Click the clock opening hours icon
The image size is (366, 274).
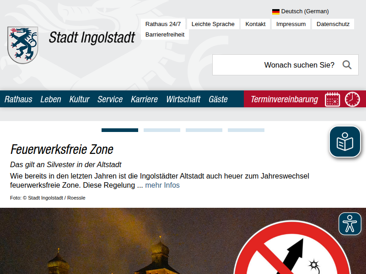[x=352, y=99]
